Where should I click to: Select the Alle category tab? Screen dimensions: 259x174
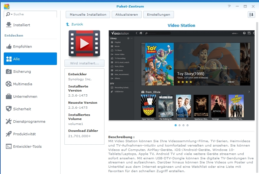tap(30, 59)
